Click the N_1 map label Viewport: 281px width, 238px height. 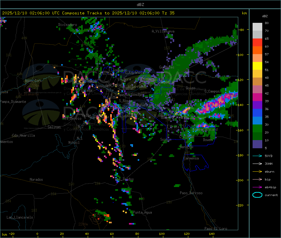80,138
